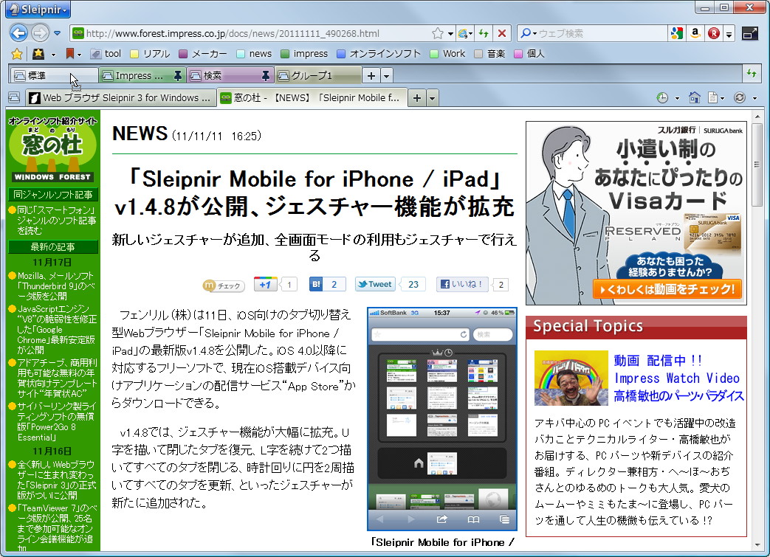Viewport: 770px width, 557px height.
Task: Click the Tweet button
Action: 375,284
